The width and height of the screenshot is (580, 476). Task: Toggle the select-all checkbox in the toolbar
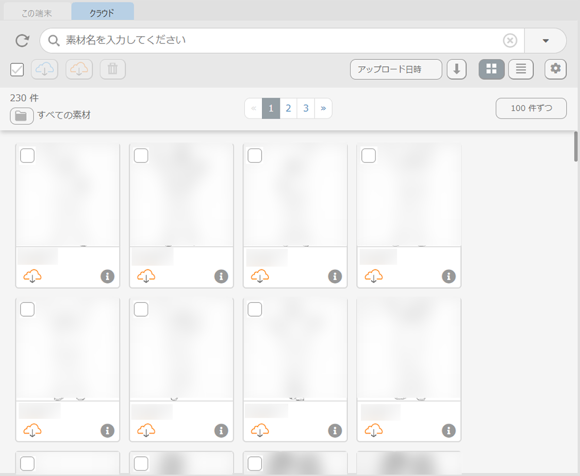click(x=17, y=69)
